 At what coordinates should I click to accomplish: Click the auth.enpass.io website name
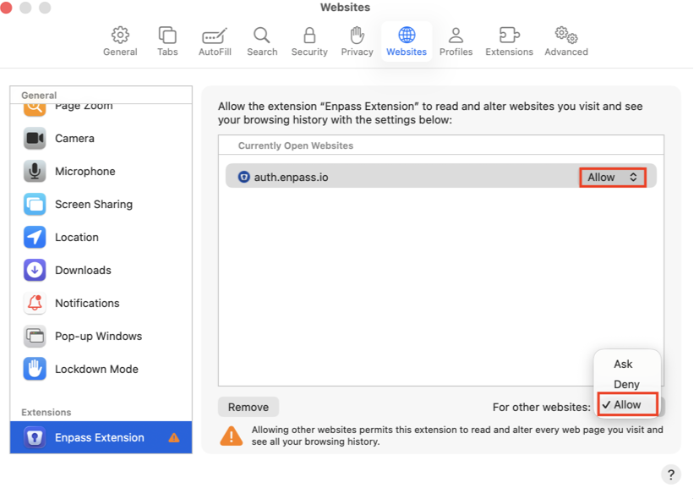click(291, 177)
